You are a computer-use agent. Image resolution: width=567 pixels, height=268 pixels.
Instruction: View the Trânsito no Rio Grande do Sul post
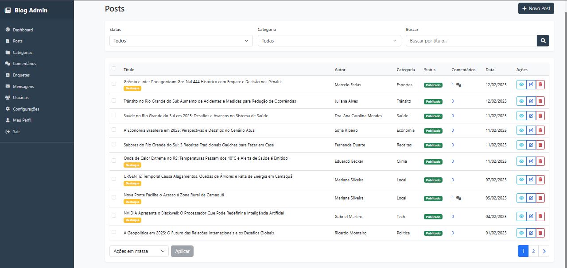[x=521, y=101]
